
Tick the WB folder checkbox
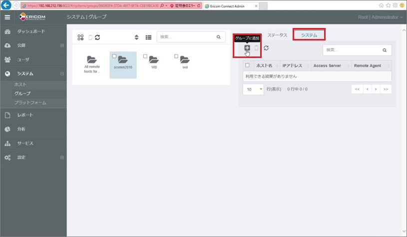(x=145, y=56)
